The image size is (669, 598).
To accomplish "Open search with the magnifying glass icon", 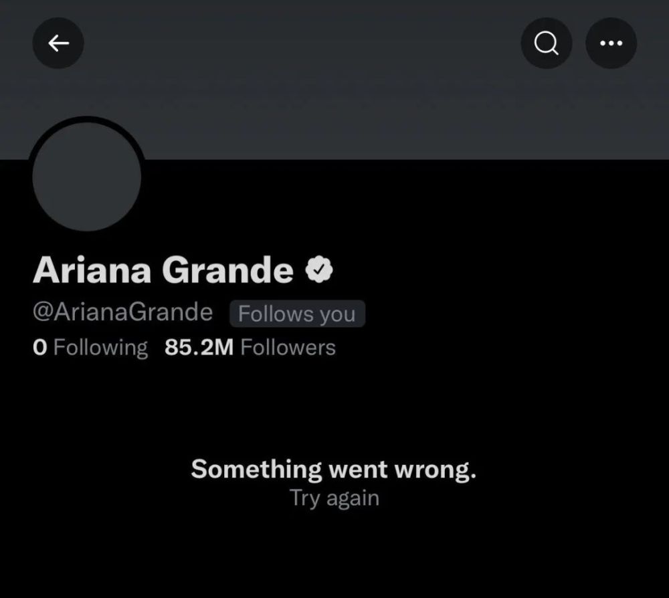I will click(547, 43).
